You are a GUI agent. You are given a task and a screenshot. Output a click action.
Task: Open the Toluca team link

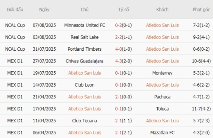click(x=162, y=109)
